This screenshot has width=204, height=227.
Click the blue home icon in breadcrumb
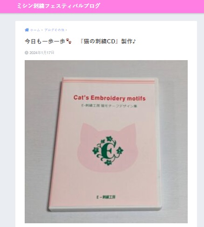[27, 30]
